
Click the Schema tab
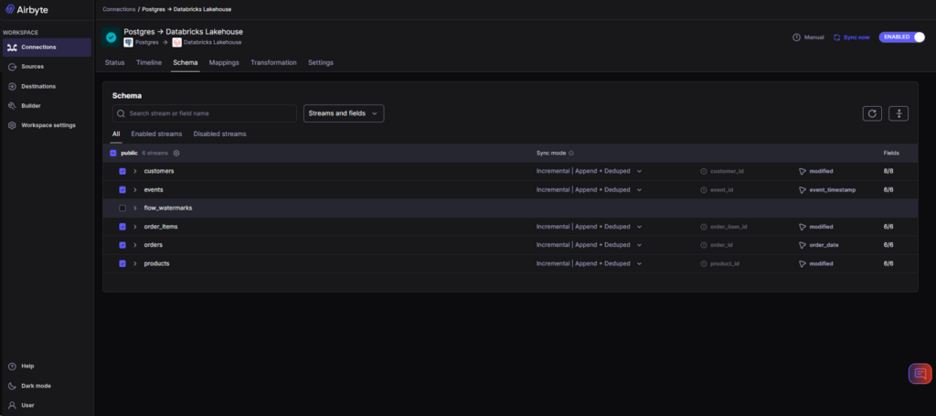coord(185,63)
